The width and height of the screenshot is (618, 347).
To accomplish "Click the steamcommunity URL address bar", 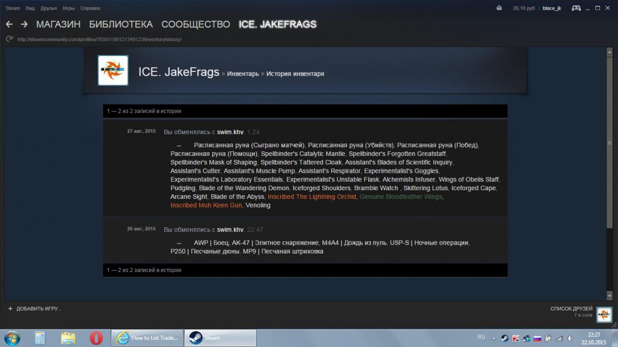I will pyautogui.click(x=99, y=39).
